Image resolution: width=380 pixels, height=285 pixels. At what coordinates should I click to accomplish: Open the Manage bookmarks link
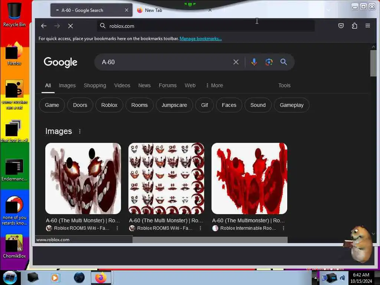pos(201,39)
